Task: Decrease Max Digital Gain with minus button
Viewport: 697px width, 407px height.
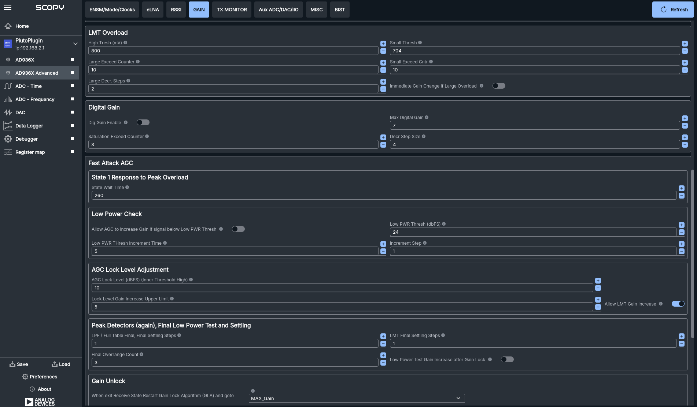Action: pyautogui.click(x=685, y=126)
